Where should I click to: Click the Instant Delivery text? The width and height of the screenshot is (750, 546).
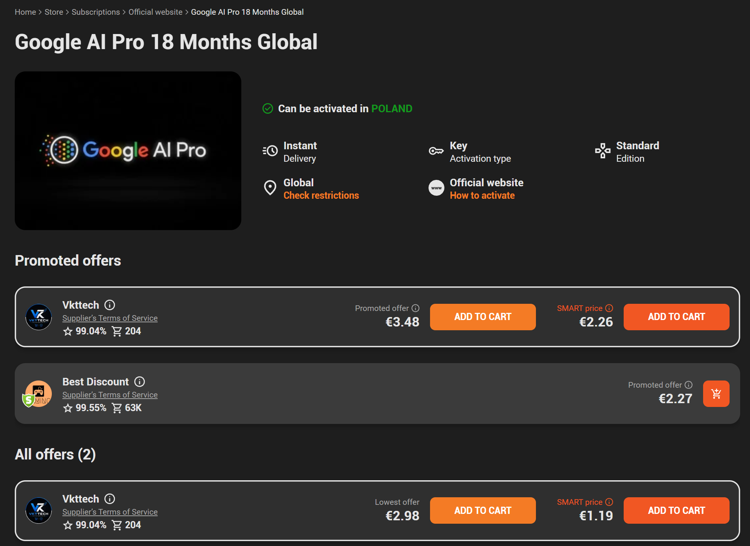pos(300,152)
